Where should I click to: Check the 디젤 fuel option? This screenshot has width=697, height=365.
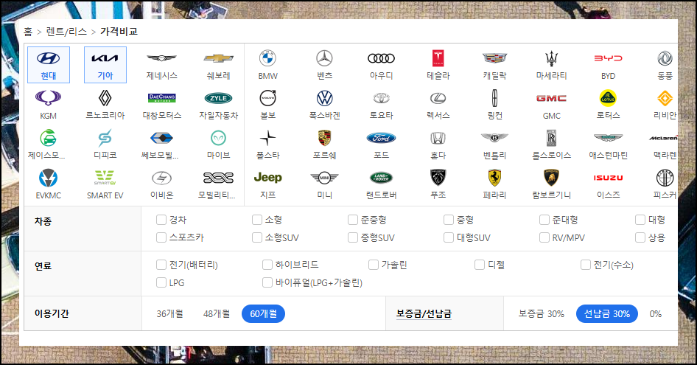pyautogui.click(x=480, y=265)
